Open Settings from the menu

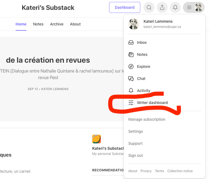[x=136, y=132]
